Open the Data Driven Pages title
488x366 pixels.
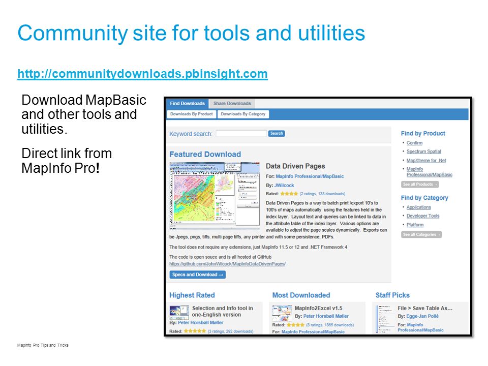(x=295, y=166)
